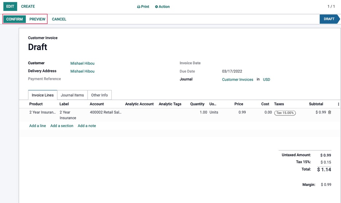Select the 2 Year Insuran... product cell
This screenshot has height=203, width=341.
[43, 112]
